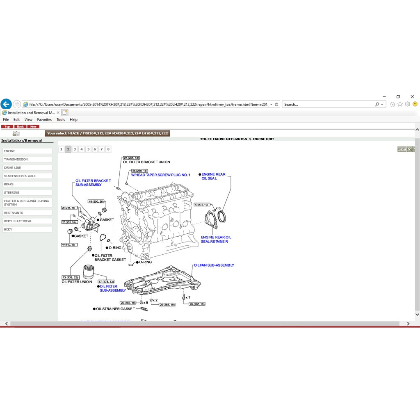
Task: Click the print document icon above Installation/Removal
Action: (16, 134)
